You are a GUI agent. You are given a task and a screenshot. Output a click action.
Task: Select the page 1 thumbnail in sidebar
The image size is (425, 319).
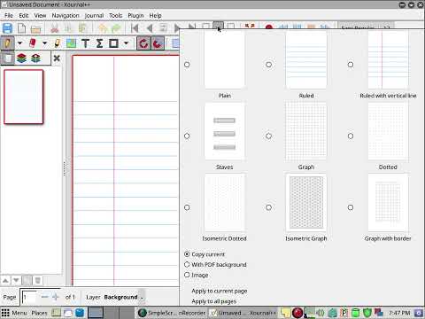[x=24, y=97]
